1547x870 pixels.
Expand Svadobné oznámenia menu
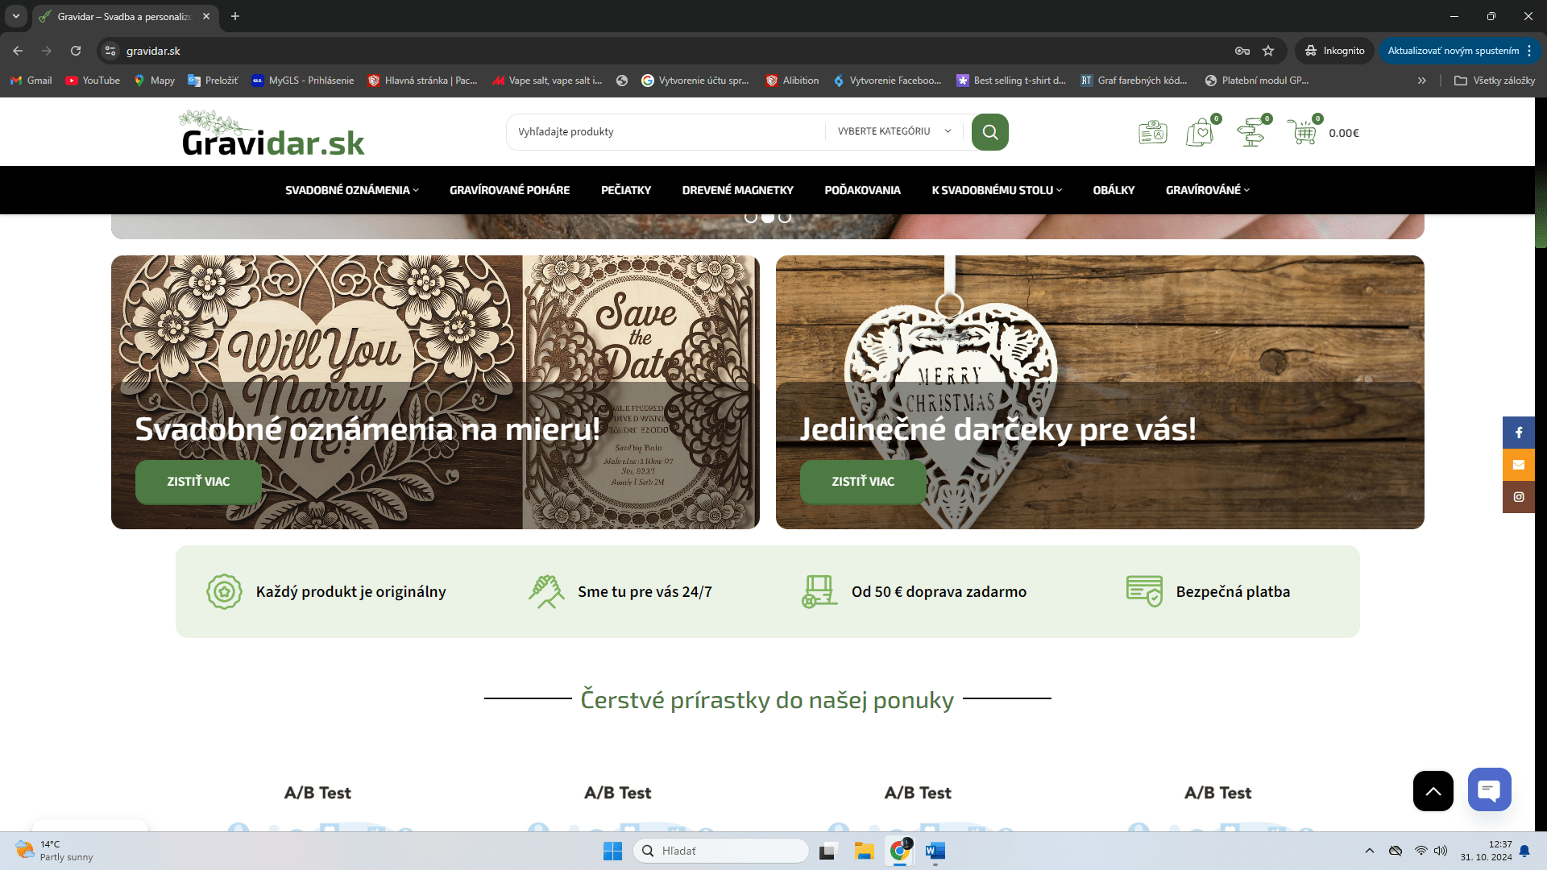[x=352, y=190]
